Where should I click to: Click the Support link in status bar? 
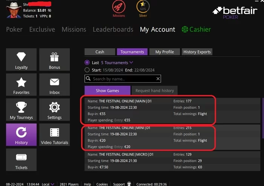click(x=119, y=184)
